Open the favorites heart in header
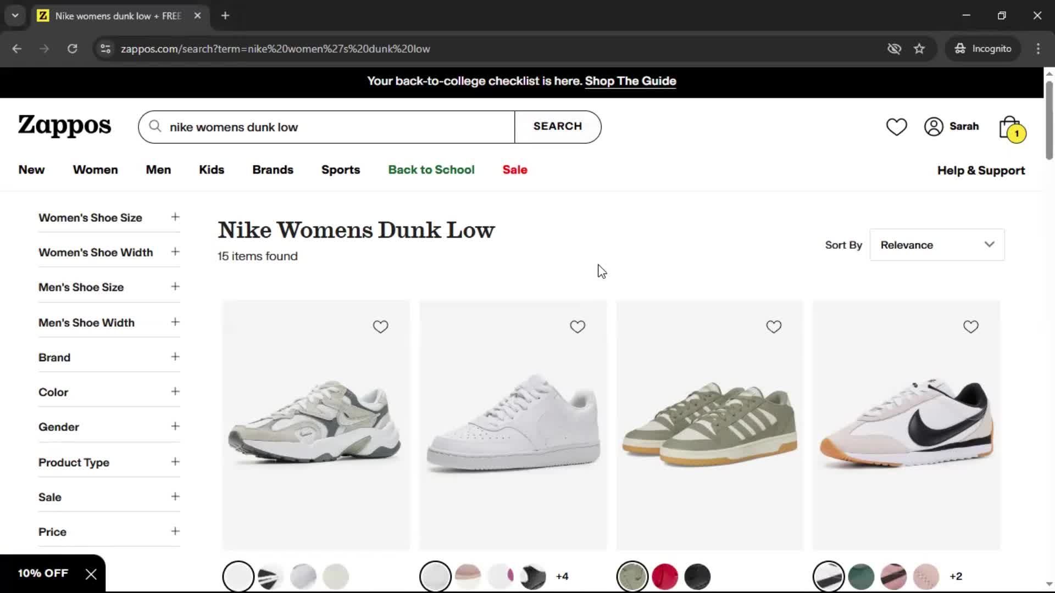This screenshot has height=593, width=1055. pos(896,127)
